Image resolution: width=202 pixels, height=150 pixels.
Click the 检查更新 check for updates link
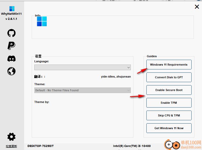[11, 146]
